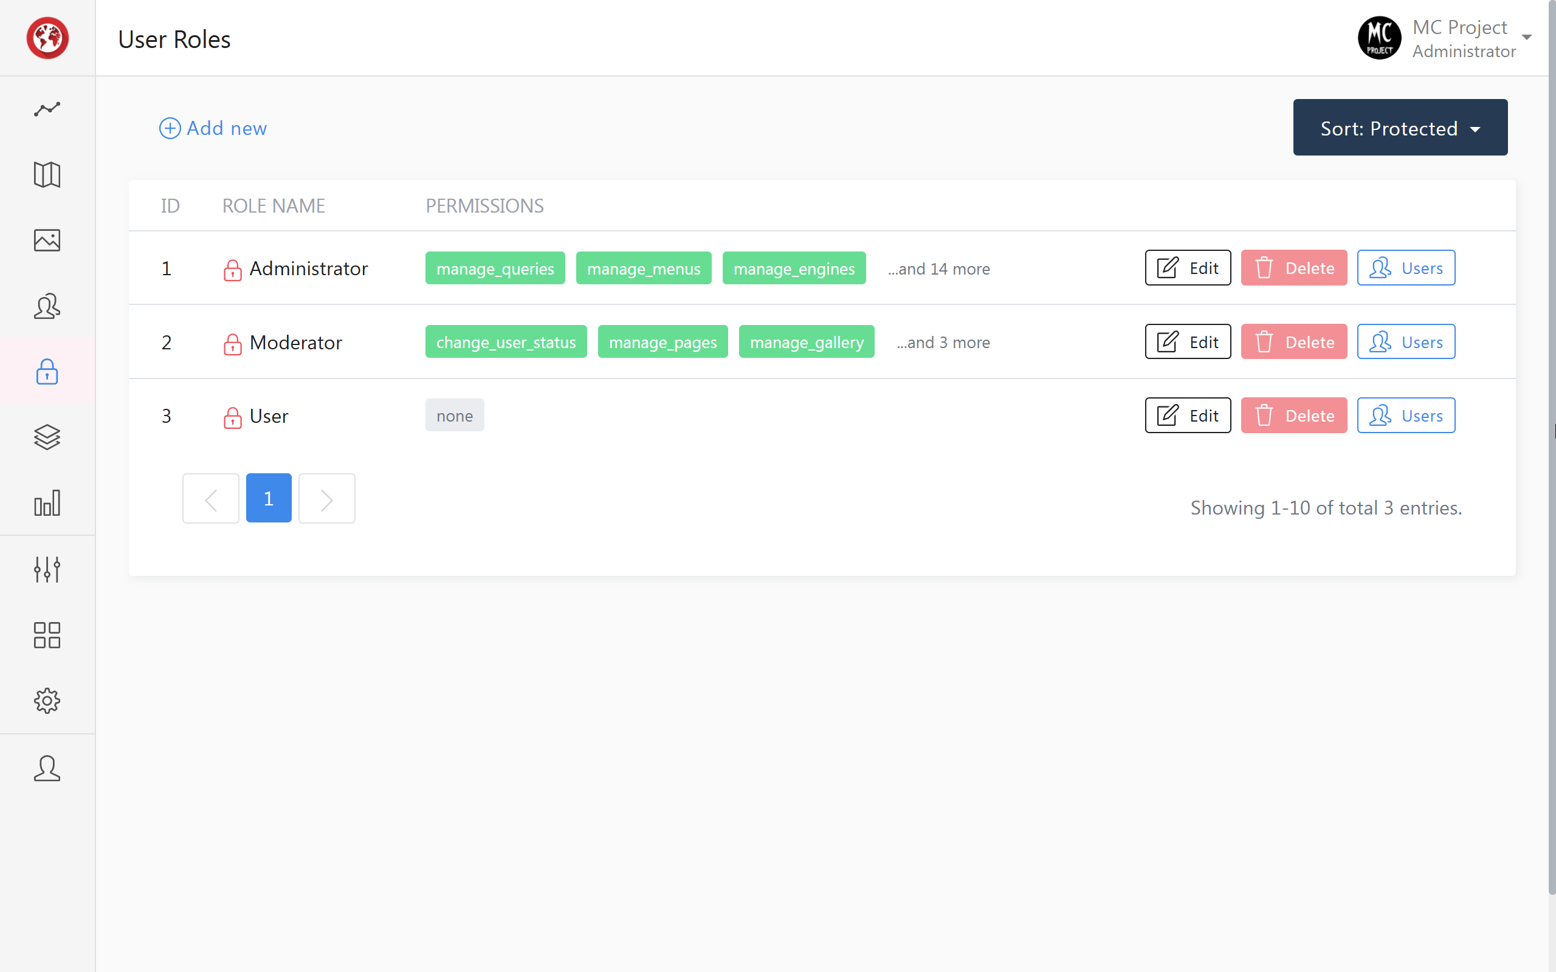Delete the User role

tap(1293, 416)
